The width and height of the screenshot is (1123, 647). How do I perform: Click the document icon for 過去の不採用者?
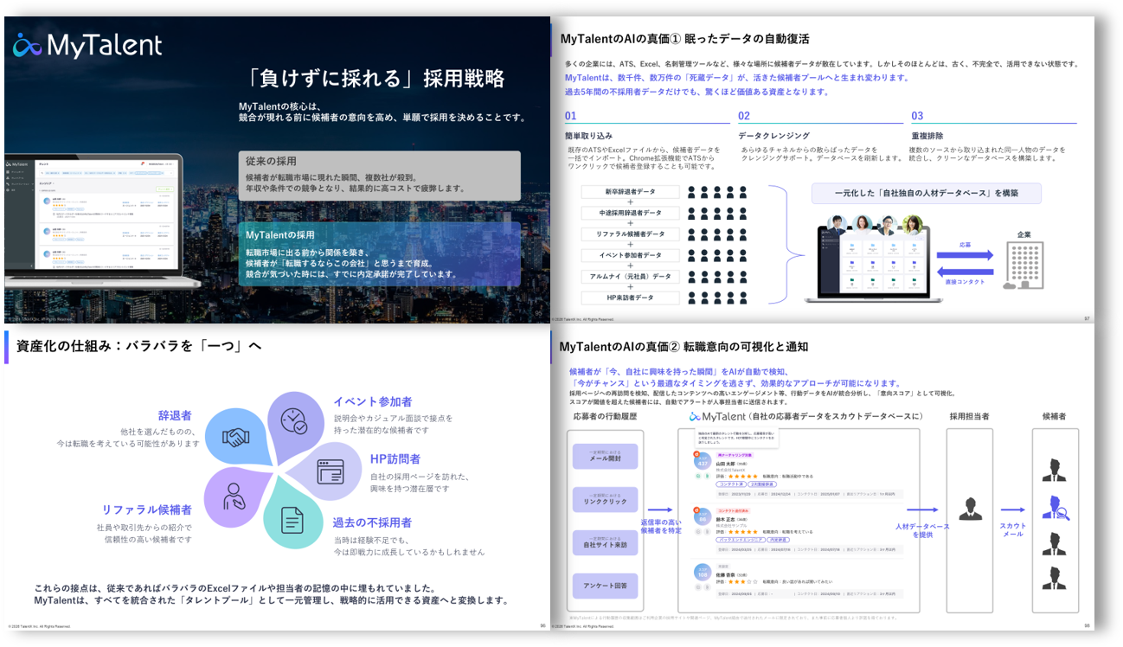tap(292, 521)
